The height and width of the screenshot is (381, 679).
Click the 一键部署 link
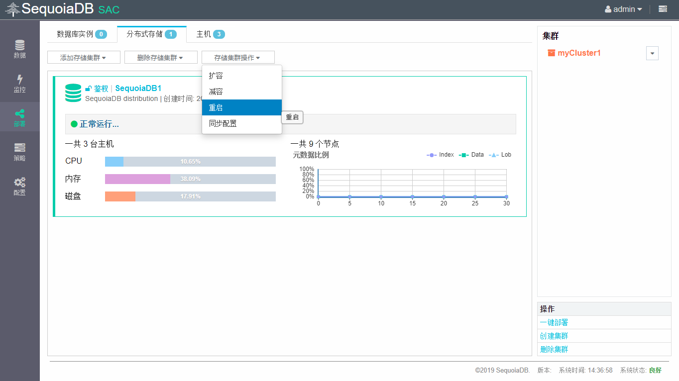coord(554,323)
